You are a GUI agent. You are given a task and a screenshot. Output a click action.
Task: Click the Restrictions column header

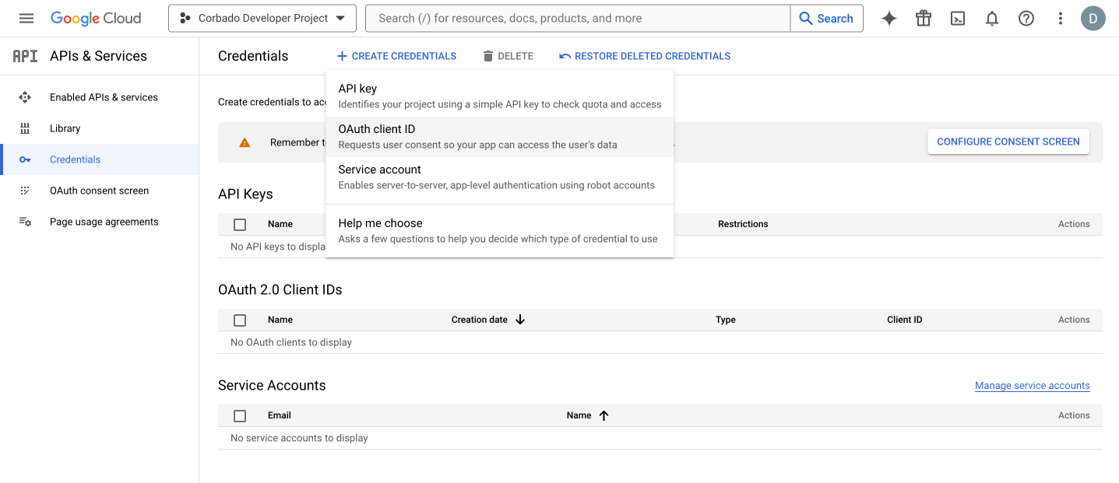[743, 224]
